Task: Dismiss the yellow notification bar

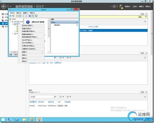Action: (x=146, y=17)
